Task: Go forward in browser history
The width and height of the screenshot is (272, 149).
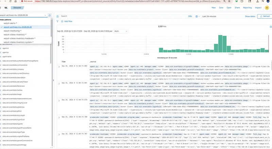Action: (x=5, y=1)
